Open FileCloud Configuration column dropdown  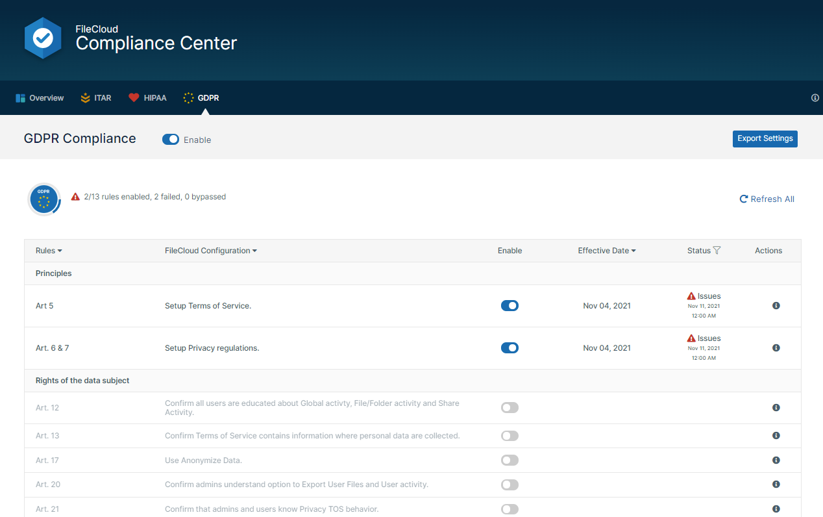tap(211, 251)
